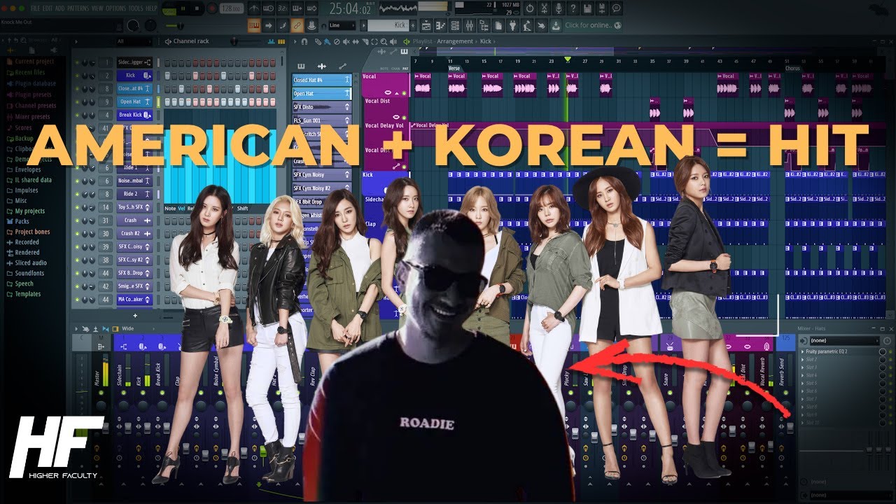The image size is (896, 504).
Task: Open the Playlist window icon
Action: (x=426, y=26)
